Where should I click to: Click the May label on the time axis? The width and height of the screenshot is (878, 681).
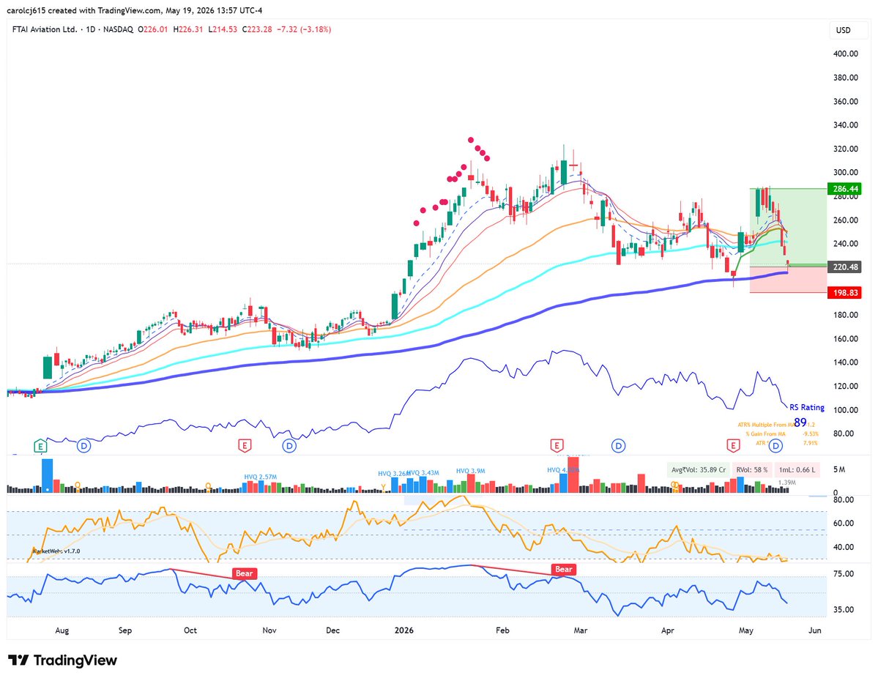click(746, 630)
